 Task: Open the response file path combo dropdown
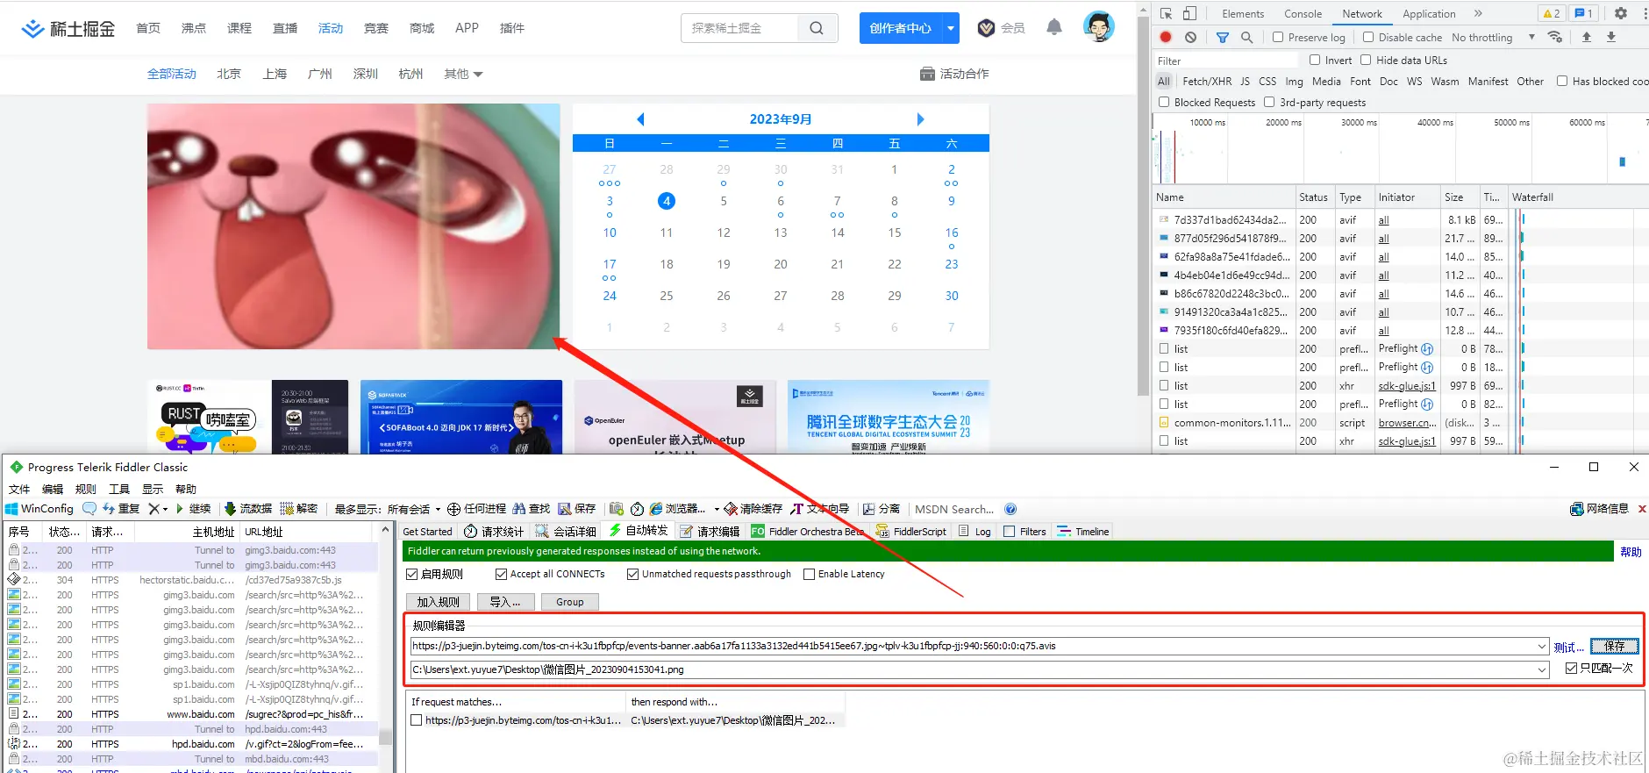[x=1542, y=669]
